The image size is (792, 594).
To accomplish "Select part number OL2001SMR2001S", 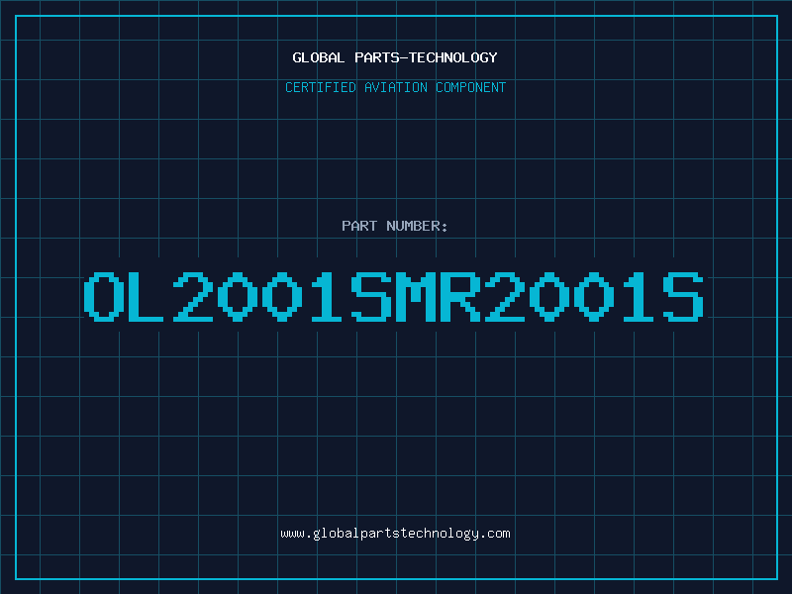I will tap(394, 297).
